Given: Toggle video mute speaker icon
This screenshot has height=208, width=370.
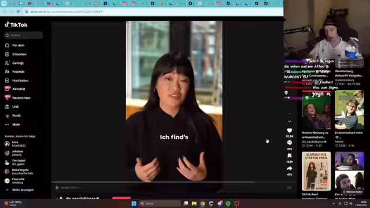Looking at the screenshot, I should coord(290,188).
